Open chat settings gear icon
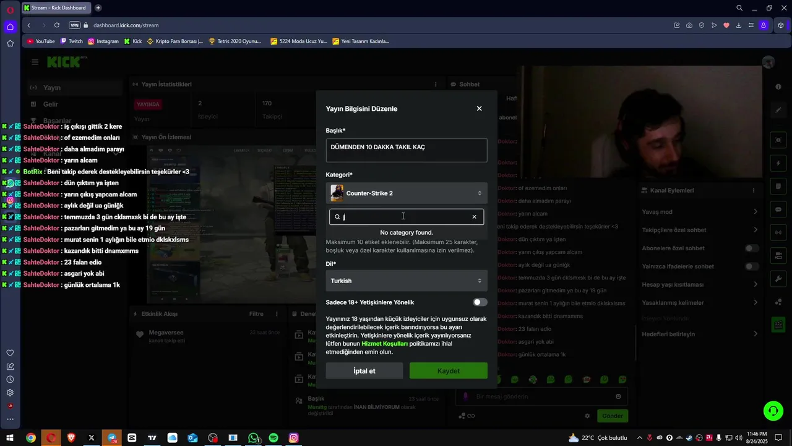Viewport: 792px width, 446px height. (587, 416)
